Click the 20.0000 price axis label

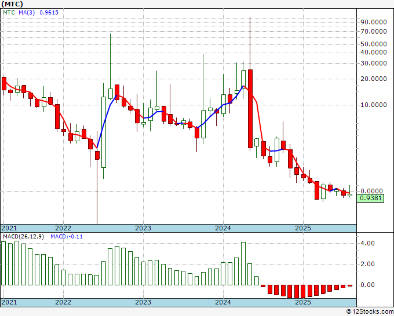374,79
